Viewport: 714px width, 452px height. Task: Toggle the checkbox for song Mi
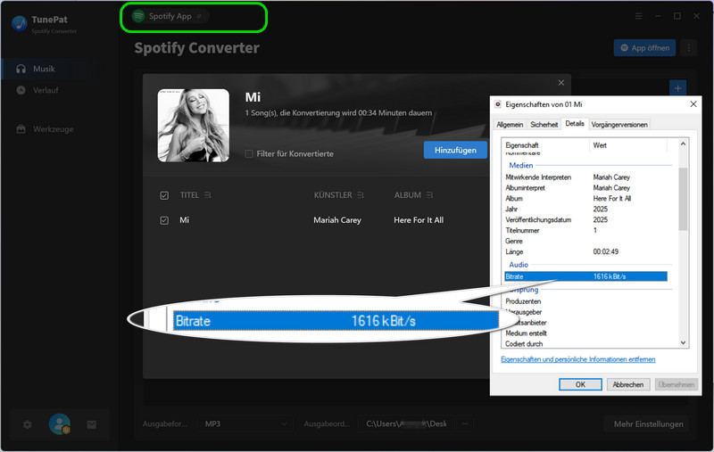click(x=164, y=220)
